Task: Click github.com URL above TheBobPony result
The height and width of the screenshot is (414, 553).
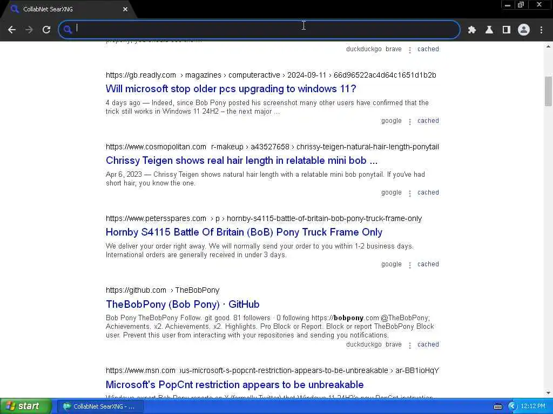Action: [163, 291]
